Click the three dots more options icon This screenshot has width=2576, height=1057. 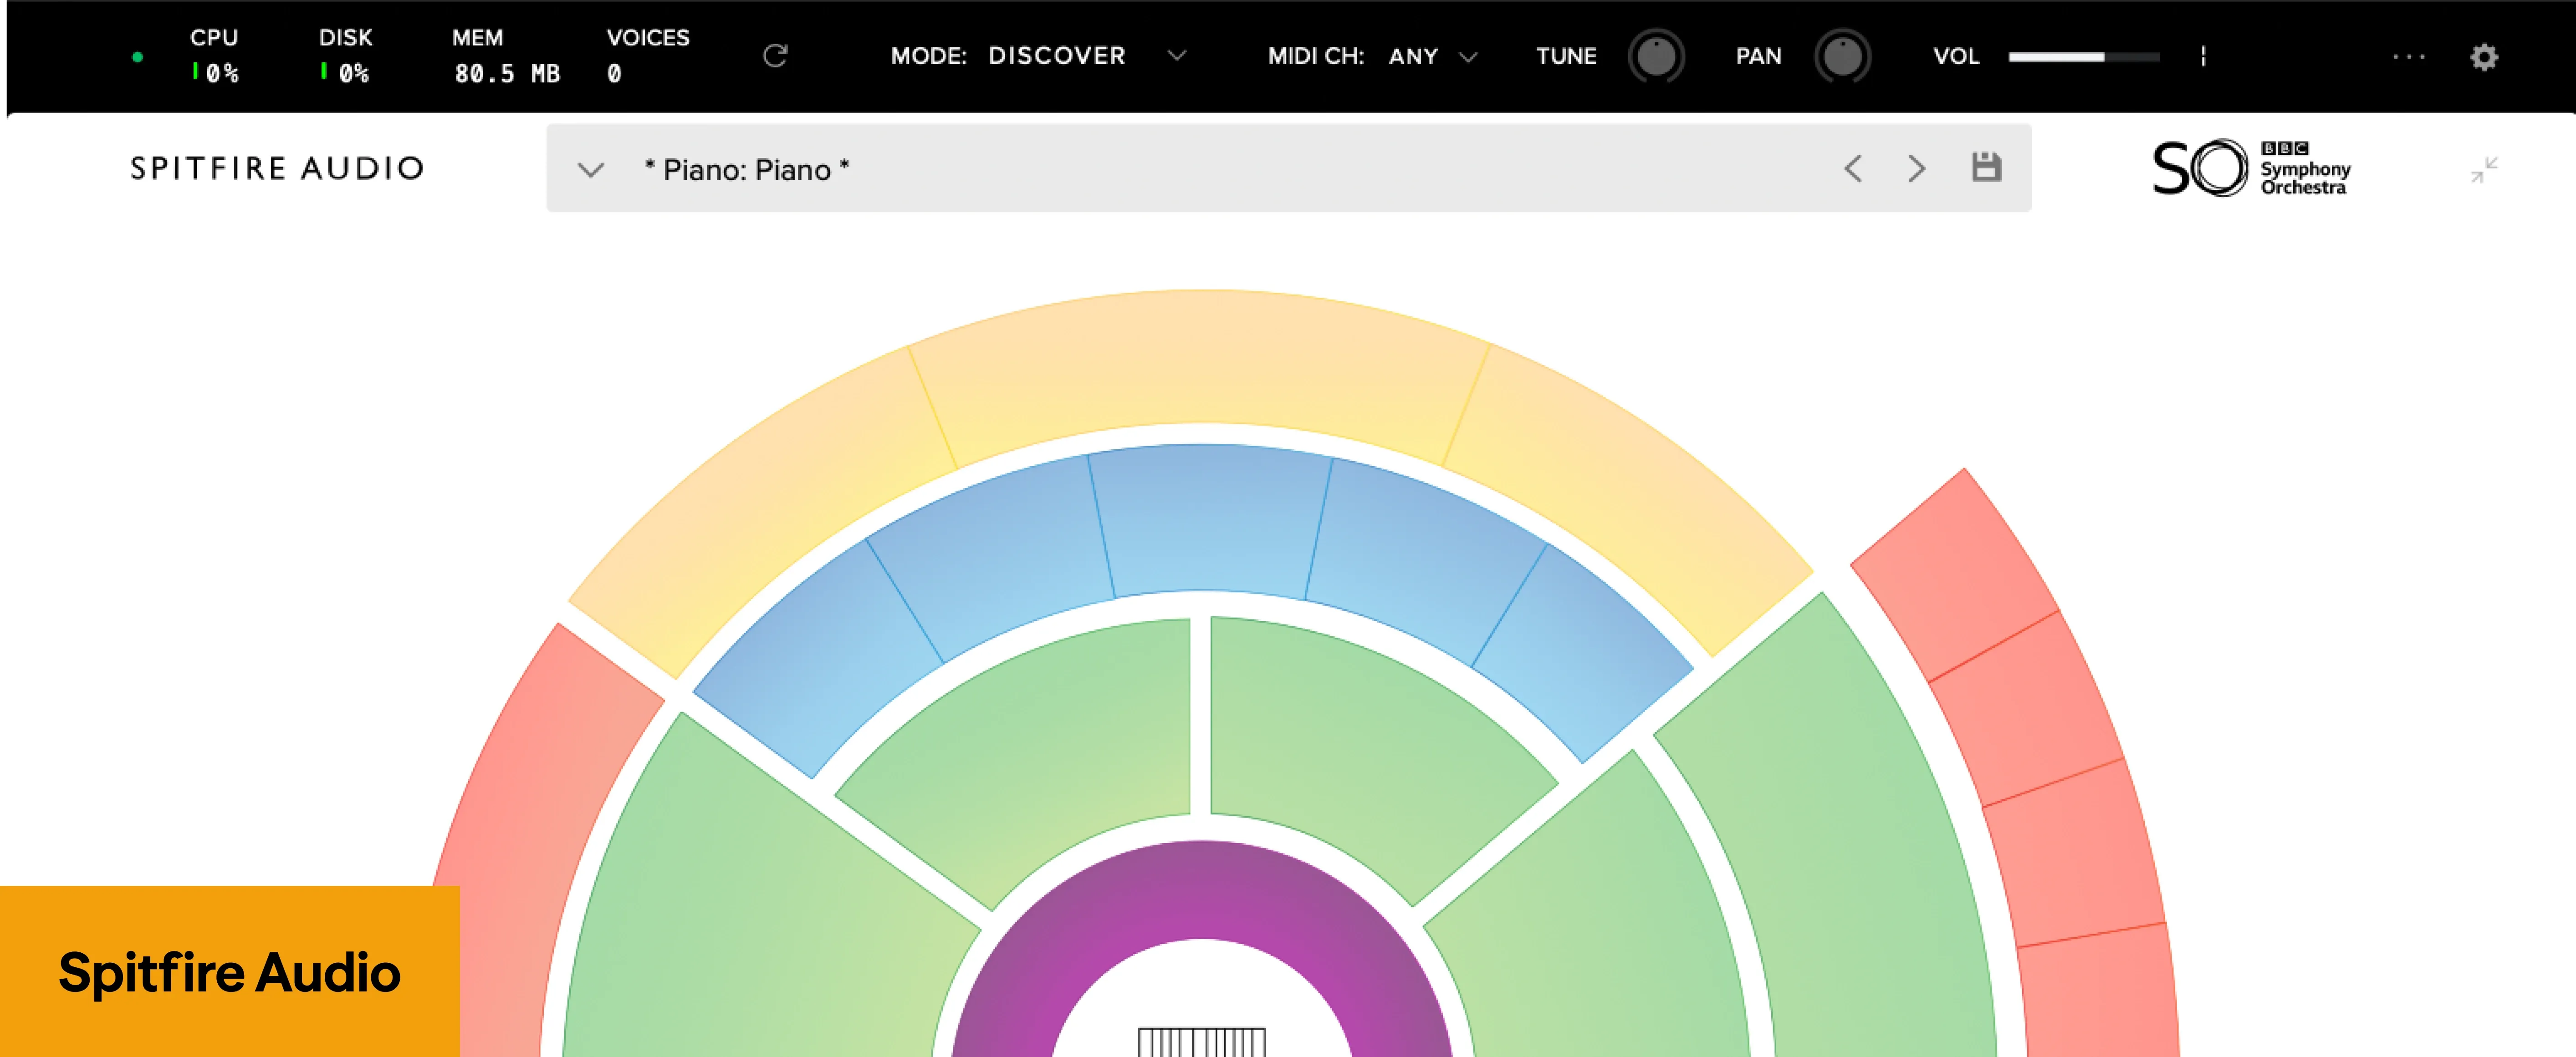(x=2409, y=57)
